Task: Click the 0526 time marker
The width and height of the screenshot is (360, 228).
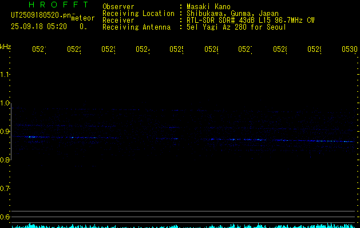Action: tap(211, 49)
